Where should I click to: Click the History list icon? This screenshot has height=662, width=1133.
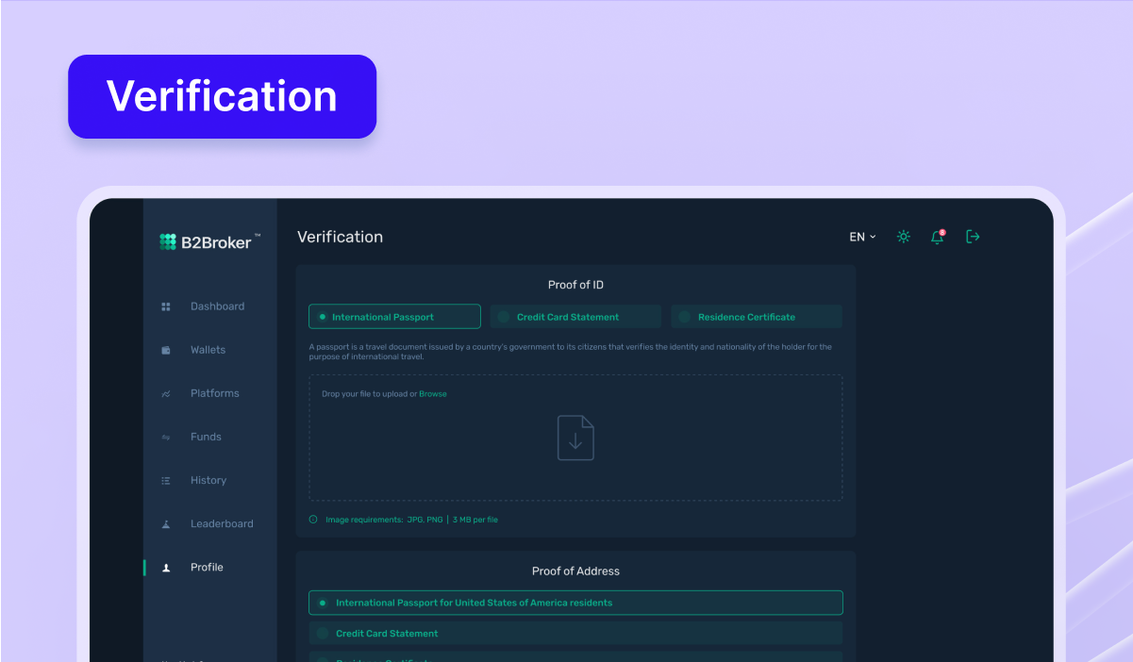tap(166, 480)
